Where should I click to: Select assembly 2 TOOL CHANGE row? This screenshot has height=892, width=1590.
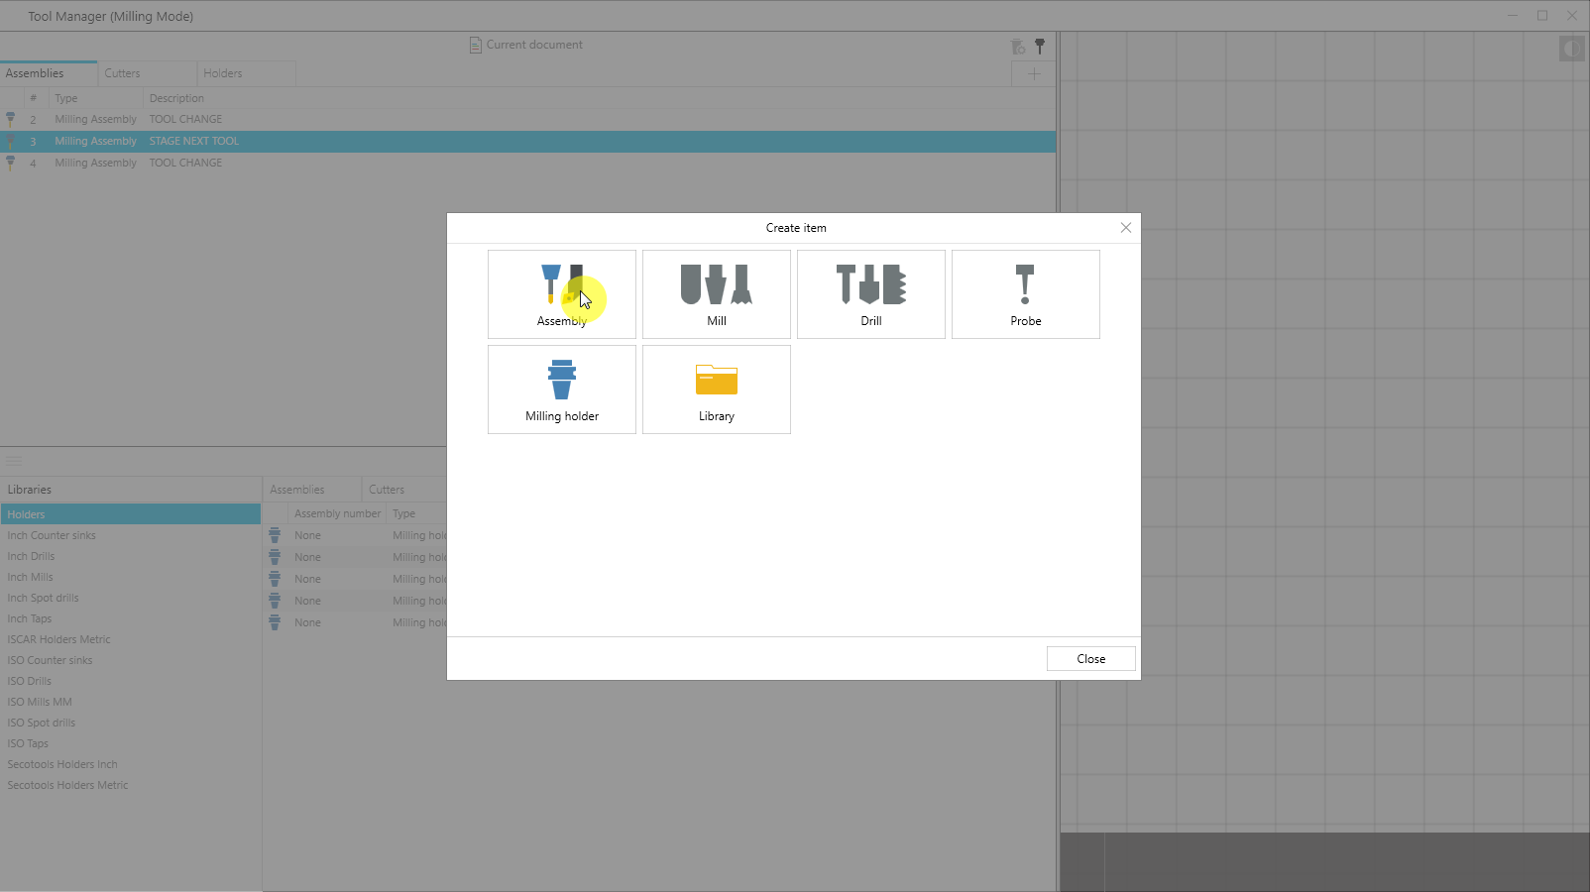[x=185, y=119]
